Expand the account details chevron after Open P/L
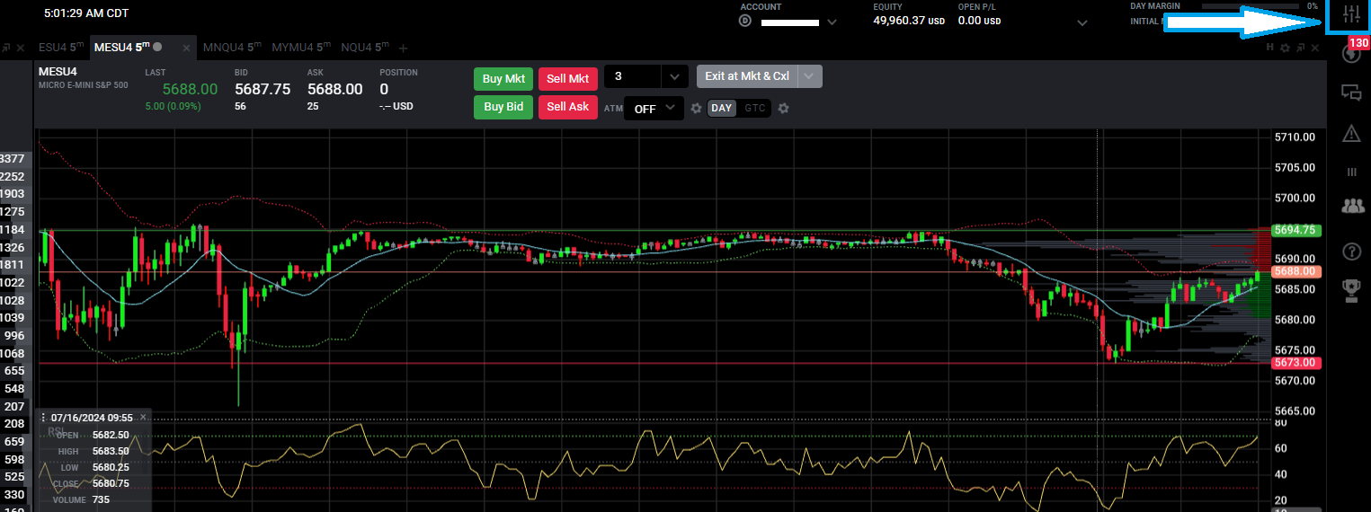This screenshot has width=1371, height=512. click(1082, 22)
